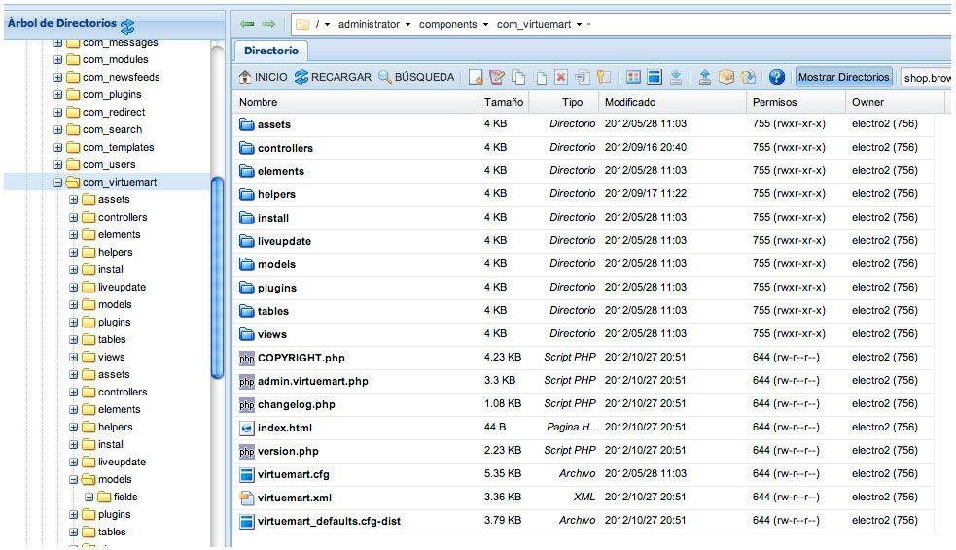Click the refresh icon beside Árbol de Directorios
The height and width of the screenshot is (550, 956).
coord(127,26)
